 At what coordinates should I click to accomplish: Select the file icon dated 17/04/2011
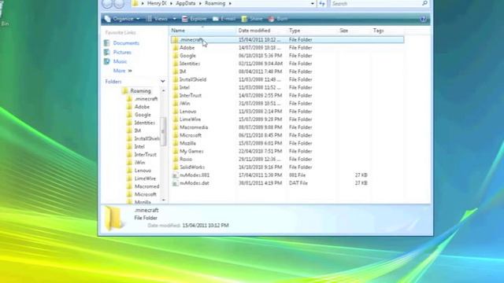coord(175,175)
